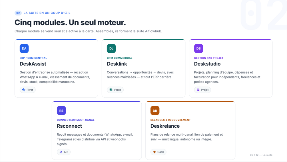Click the RELANCES & RECOUVREMENT label
287x162 pixels.
[x=170, y=120]
